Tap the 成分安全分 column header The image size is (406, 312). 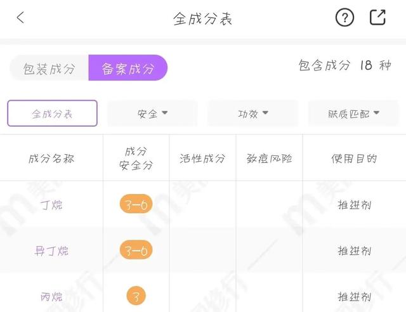pyautogui.click(x=136, y=158)
